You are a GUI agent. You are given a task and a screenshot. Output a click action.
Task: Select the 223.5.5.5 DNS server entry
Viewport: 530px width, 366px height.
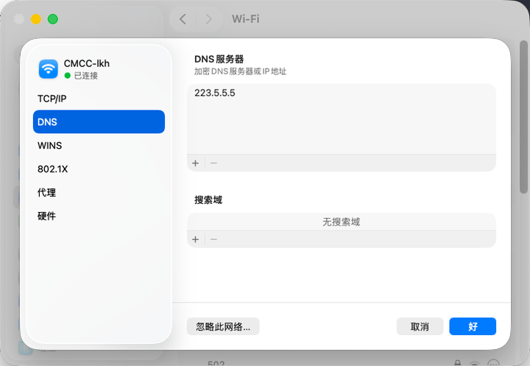[x=215, y=94]
